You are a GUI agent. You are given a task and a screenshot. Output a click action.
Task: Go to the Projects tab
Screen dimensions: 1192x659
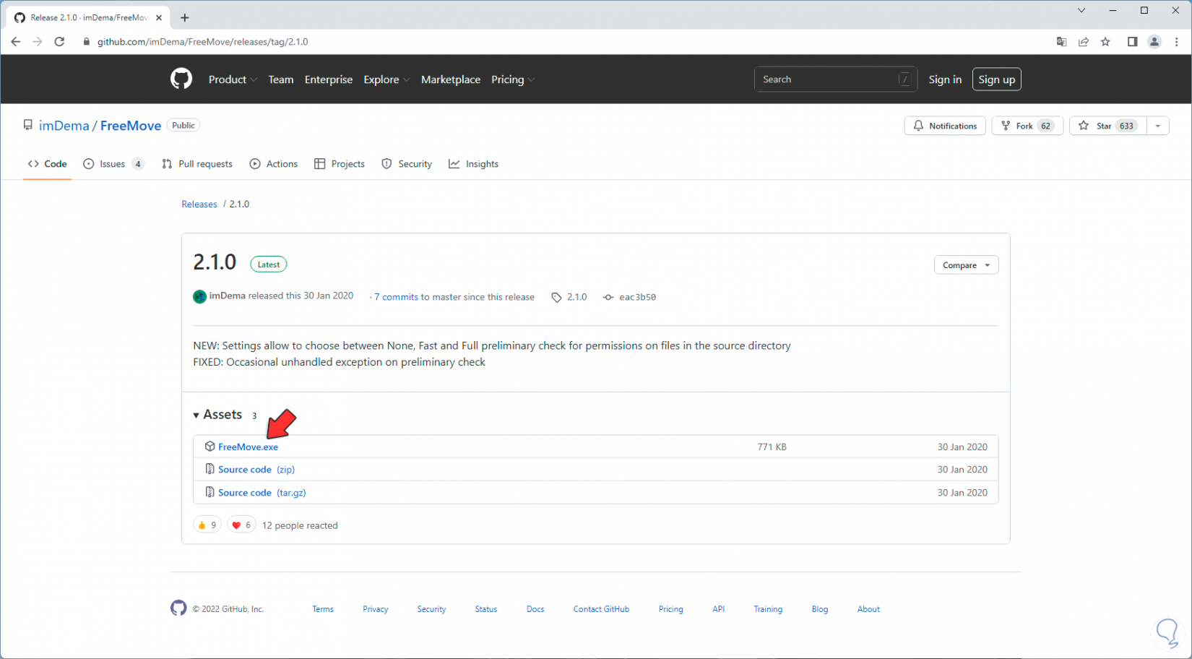(340, 164)
